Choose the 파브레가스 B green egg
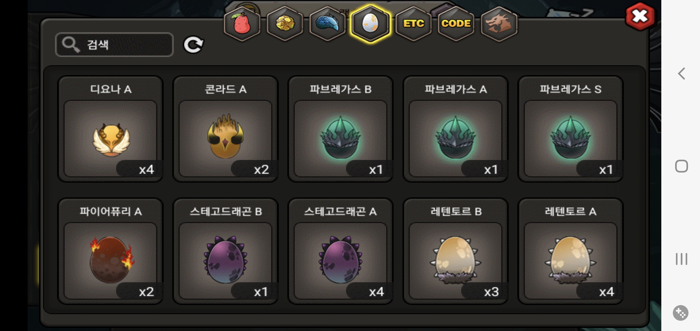This screenshot has height=331, width=700. [x=340, y=129]
